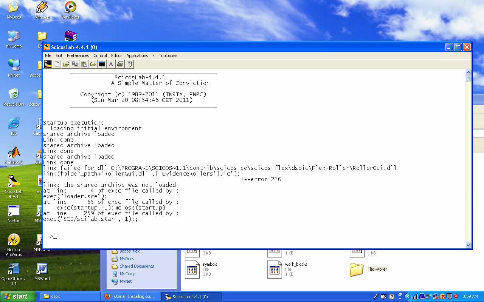484x302 pixels.
Task: Click the Paste clipboard toolbar icon
Action: point(84,64)
